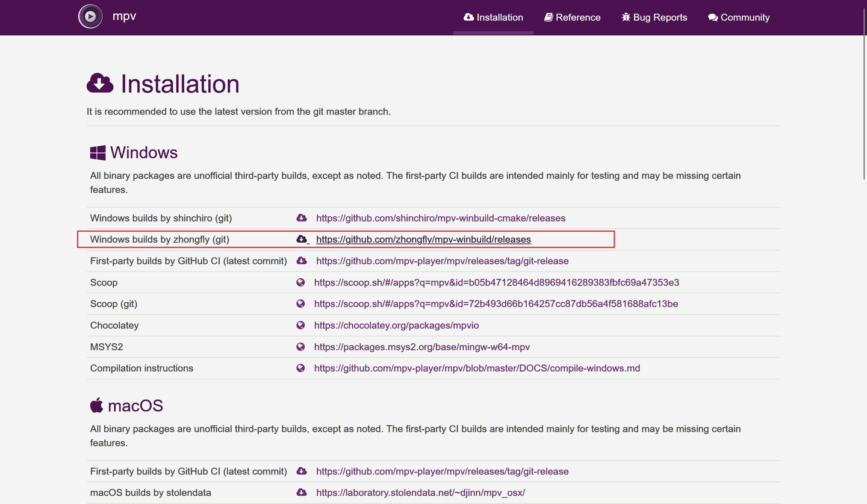Click the git master branch recommendation sentence
The image size is (867, 504).
pos(239,111)
